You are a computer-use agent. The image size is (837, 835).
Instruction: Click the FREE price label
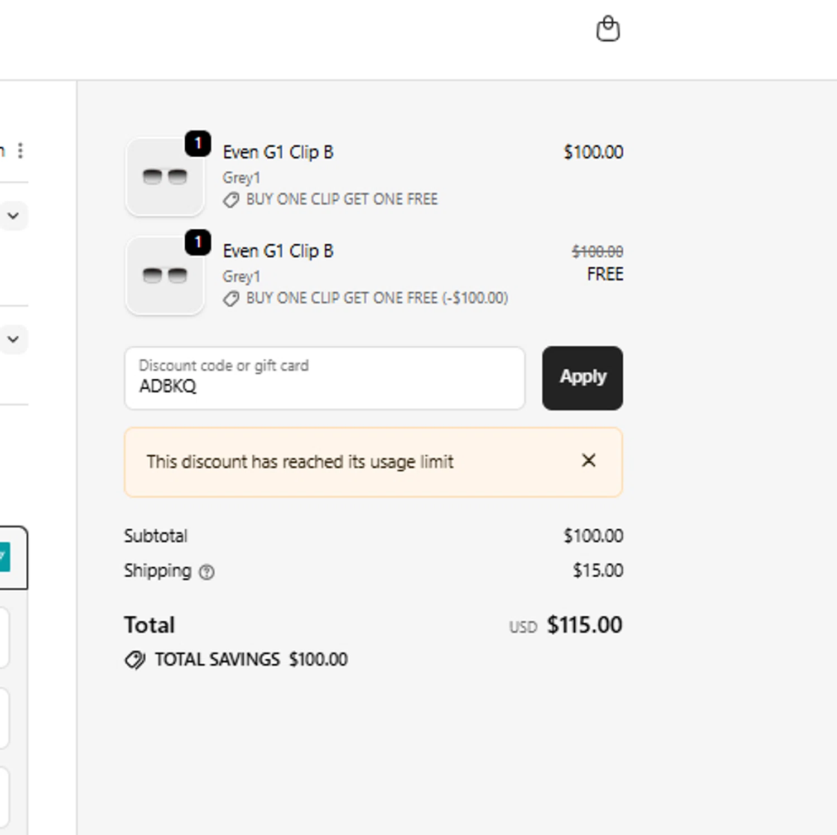tap(605, 274)
